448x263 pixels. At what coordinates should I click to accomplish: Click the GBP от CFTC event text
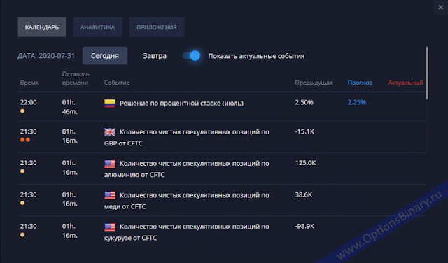[x=187, y=137]
